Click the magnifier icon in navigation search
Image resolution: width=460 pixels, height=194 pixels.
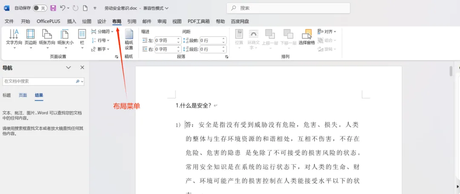click(x=78, y=81)
